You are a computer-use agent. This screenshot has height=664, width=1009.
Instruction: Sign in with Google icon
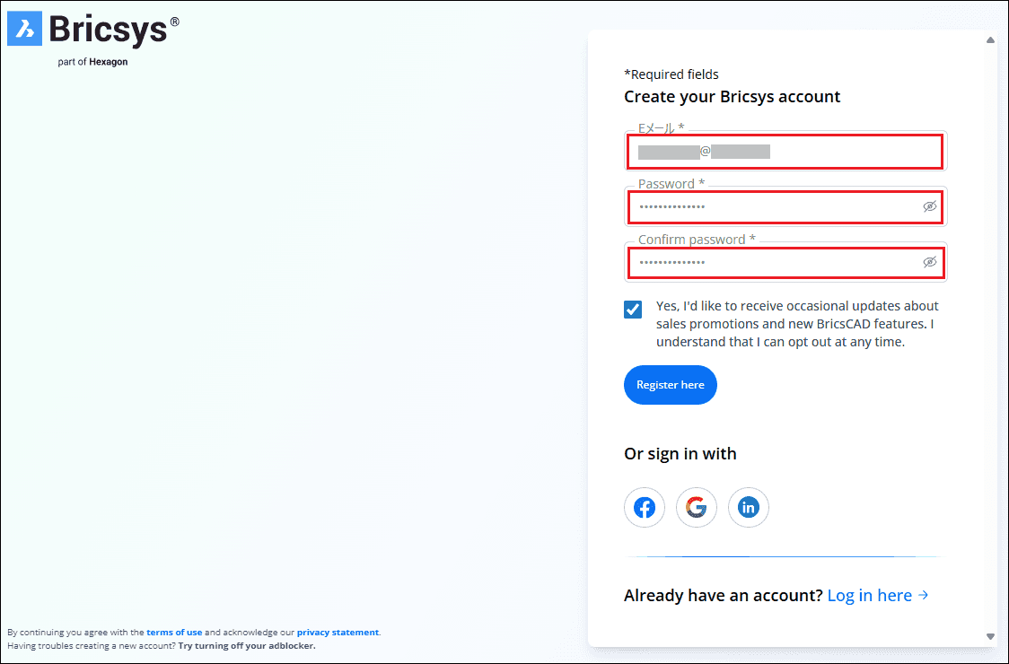[x=697, y=508]
